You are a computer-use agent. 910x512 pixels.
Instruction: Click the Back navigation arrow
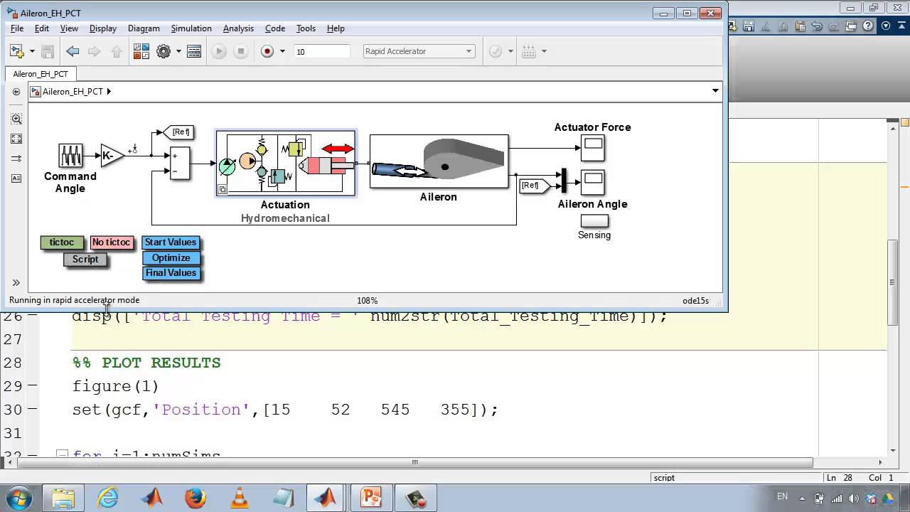coord(73,51)
